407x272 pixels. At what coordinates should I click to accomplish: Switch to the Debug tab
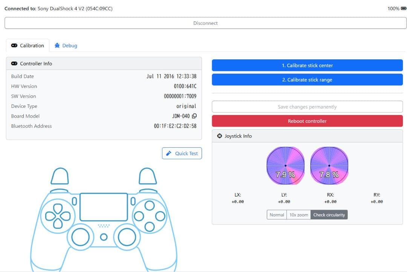pyautogui.click(x=66, y=45)
